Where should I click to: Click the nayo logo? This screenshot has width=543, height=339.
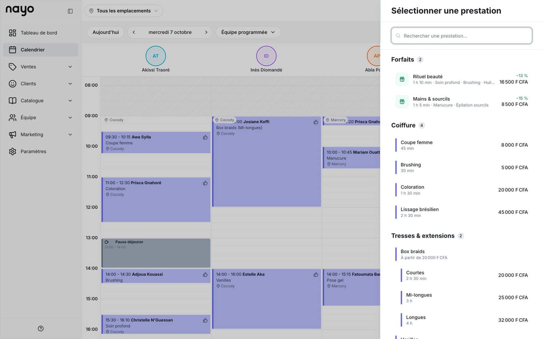pyautogui.click(x=20, y=11)
